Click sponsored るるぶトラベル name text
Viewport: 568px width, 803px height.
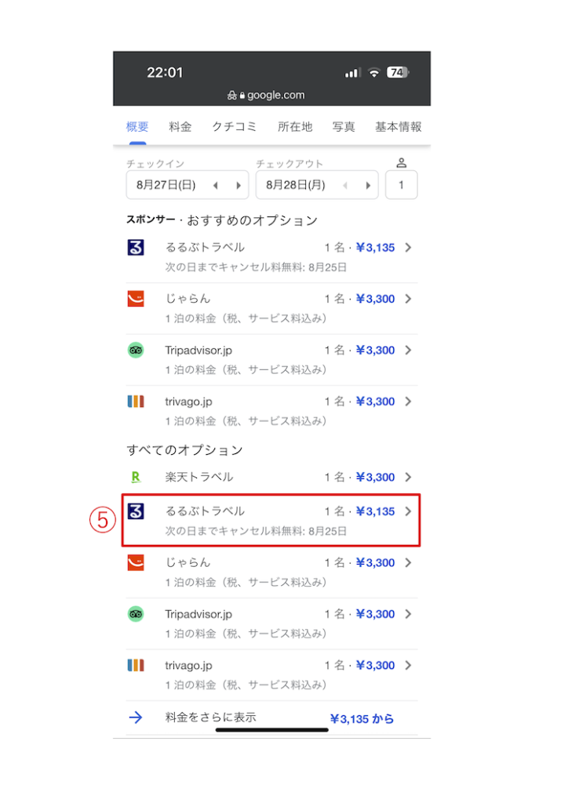[205, 247]
